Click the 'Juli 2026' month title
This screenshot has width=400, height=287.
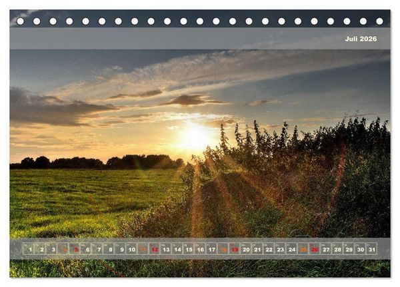coord(361,39)
